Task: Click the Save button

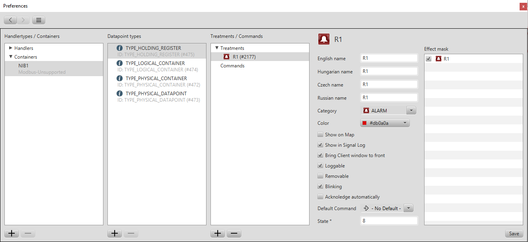Action: [514, 234]
